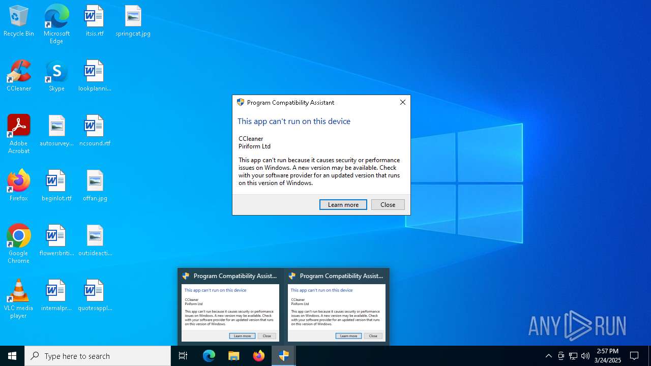Launch Microsoft Edge from desktop shortcut
The width and height of the screenshot is (651, 366).
coord(56,24)
